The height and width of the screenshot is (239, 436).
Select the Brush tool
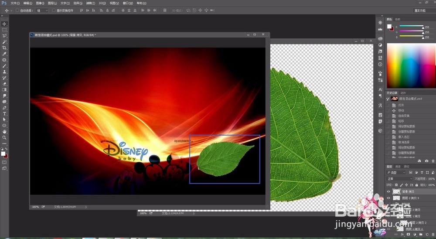tap(4, 66)
